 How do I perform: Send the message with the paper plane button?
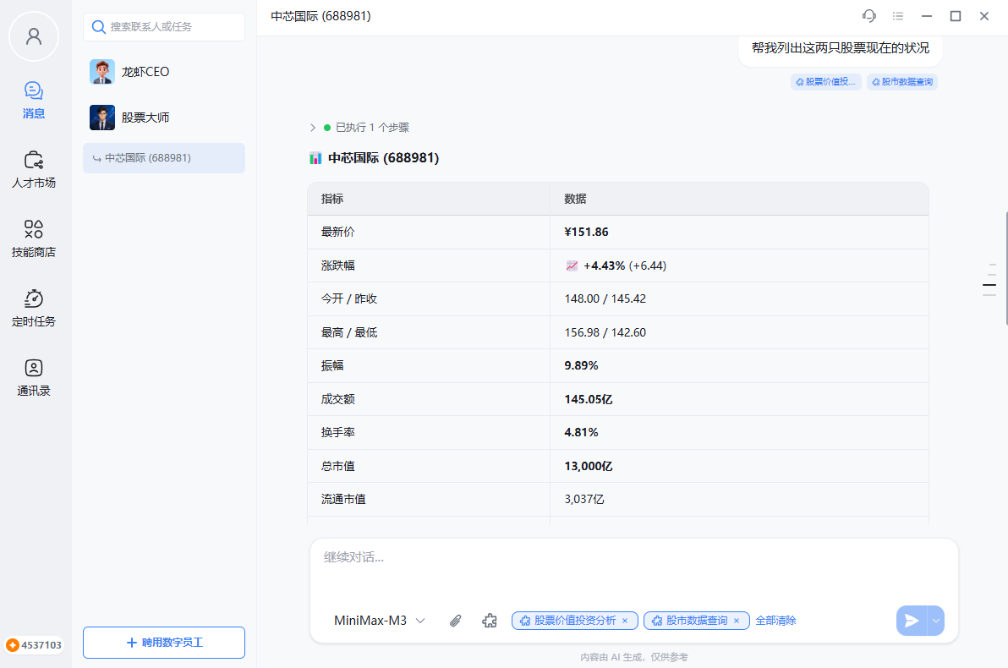click(911, 621)
